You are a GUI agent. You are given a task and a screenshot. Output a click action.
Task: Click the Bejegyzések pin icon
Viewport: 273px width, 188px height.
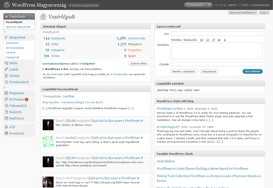6,37
